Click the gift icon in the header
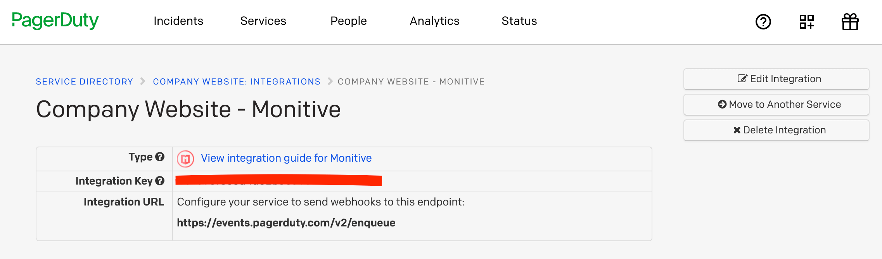Viewport: 882px width, 259px height. pyautogui.click(x=850, y=22)
